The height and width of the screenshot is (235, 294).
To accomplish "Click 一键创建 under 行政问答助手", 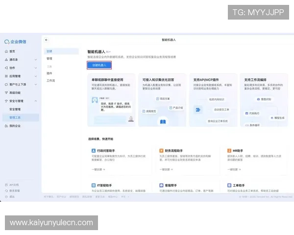I will click(x=98, y=169).
